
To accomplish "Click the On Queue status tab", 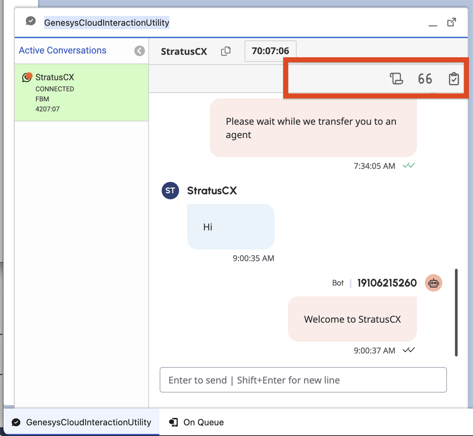I will tap(196, 422).
